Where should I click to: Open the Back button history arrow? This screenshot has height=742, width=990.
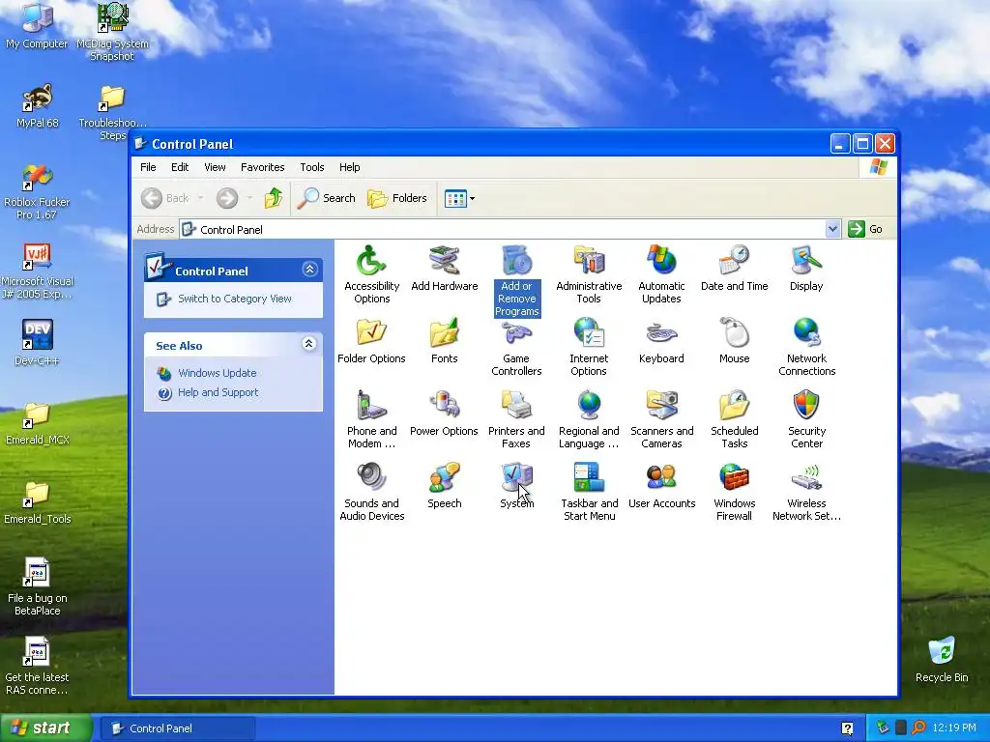[201, 198]
